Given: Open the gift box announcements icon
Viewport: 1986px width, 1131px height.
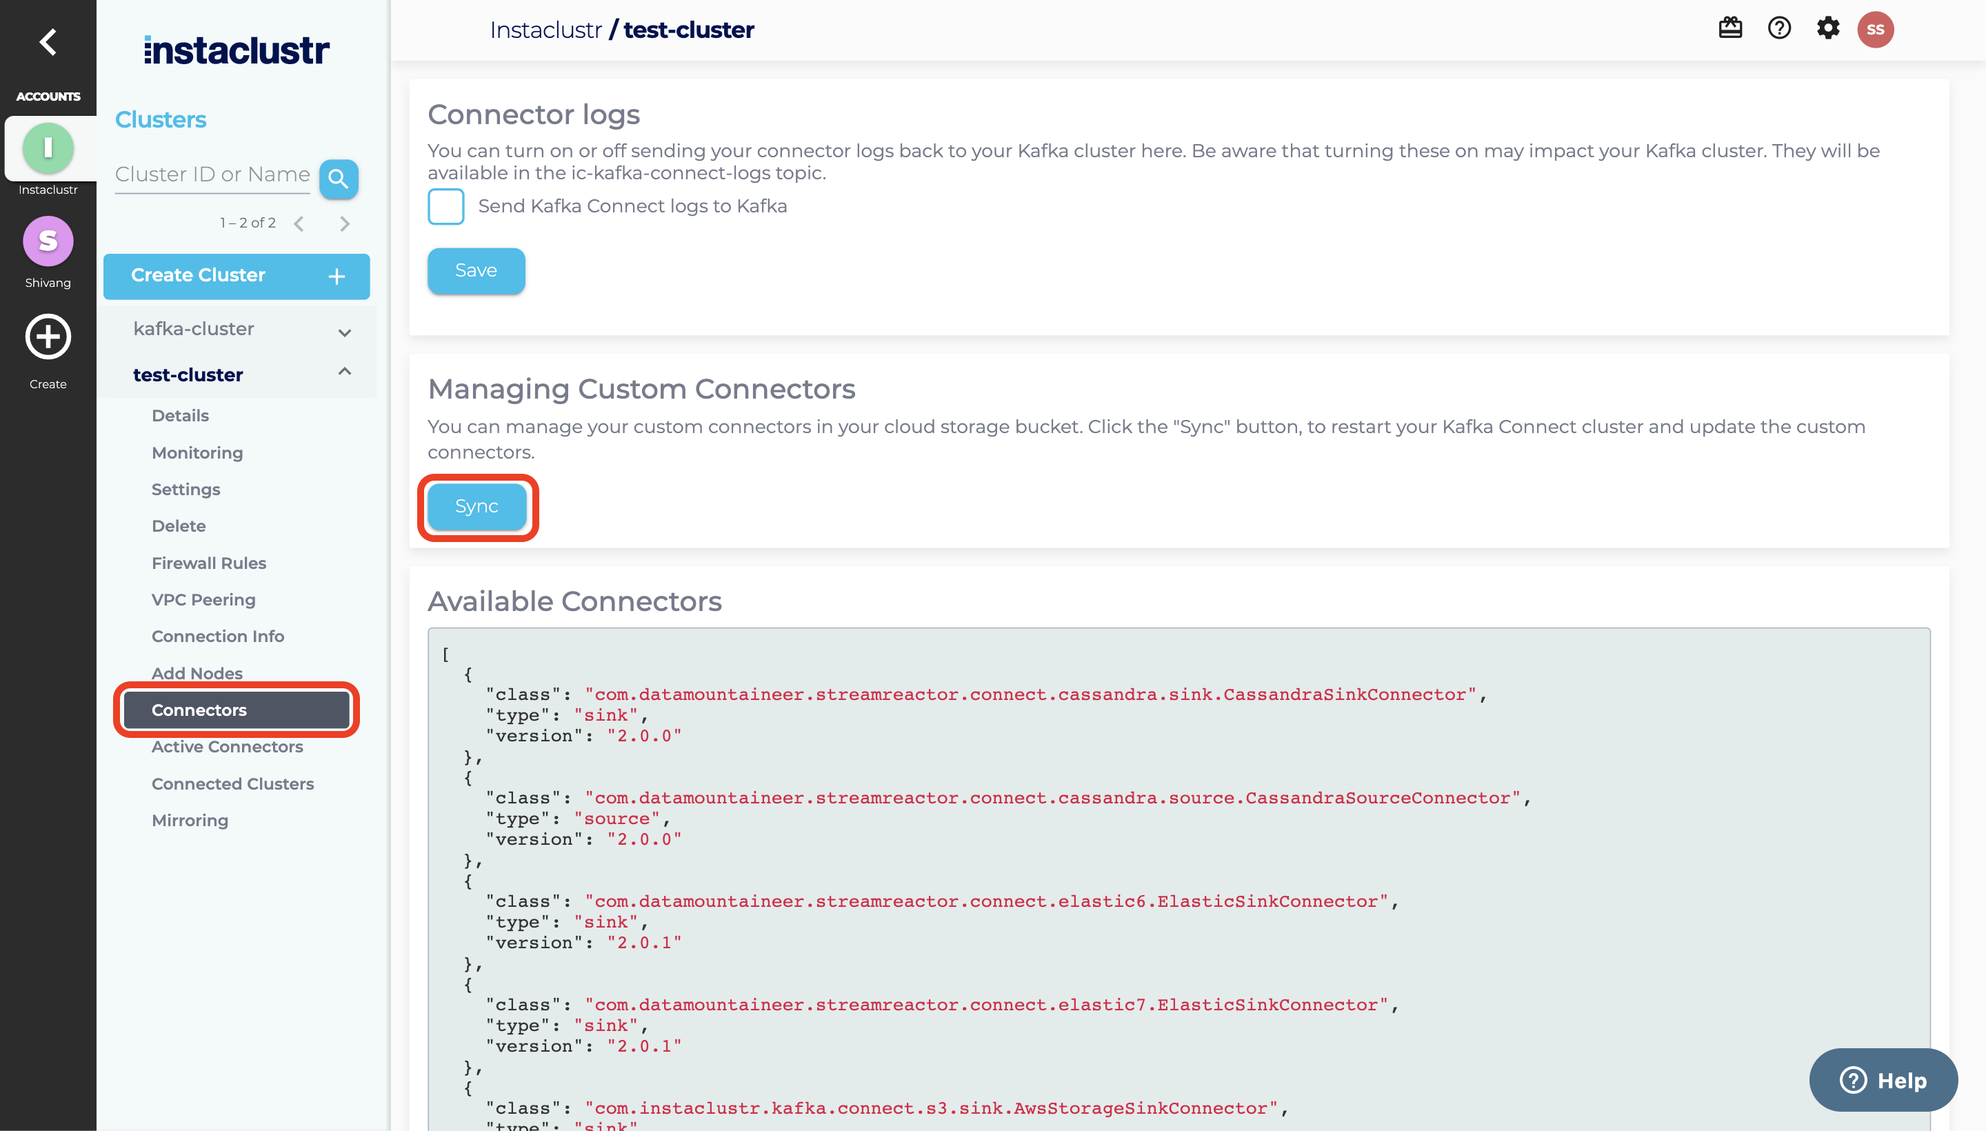Looking at the screenshot, I should point(1729,29).
